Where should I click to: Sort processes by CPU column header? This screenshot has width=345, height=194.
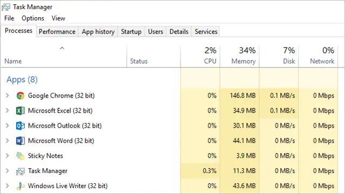(x=200, y=56)
